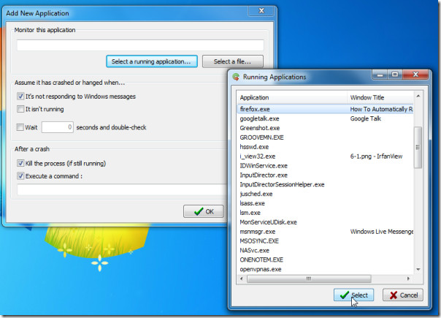This screenshot has width=441, height=318.
Task: Click the horizontal scrollbar left arrow
Action: (x=242, y=279)
